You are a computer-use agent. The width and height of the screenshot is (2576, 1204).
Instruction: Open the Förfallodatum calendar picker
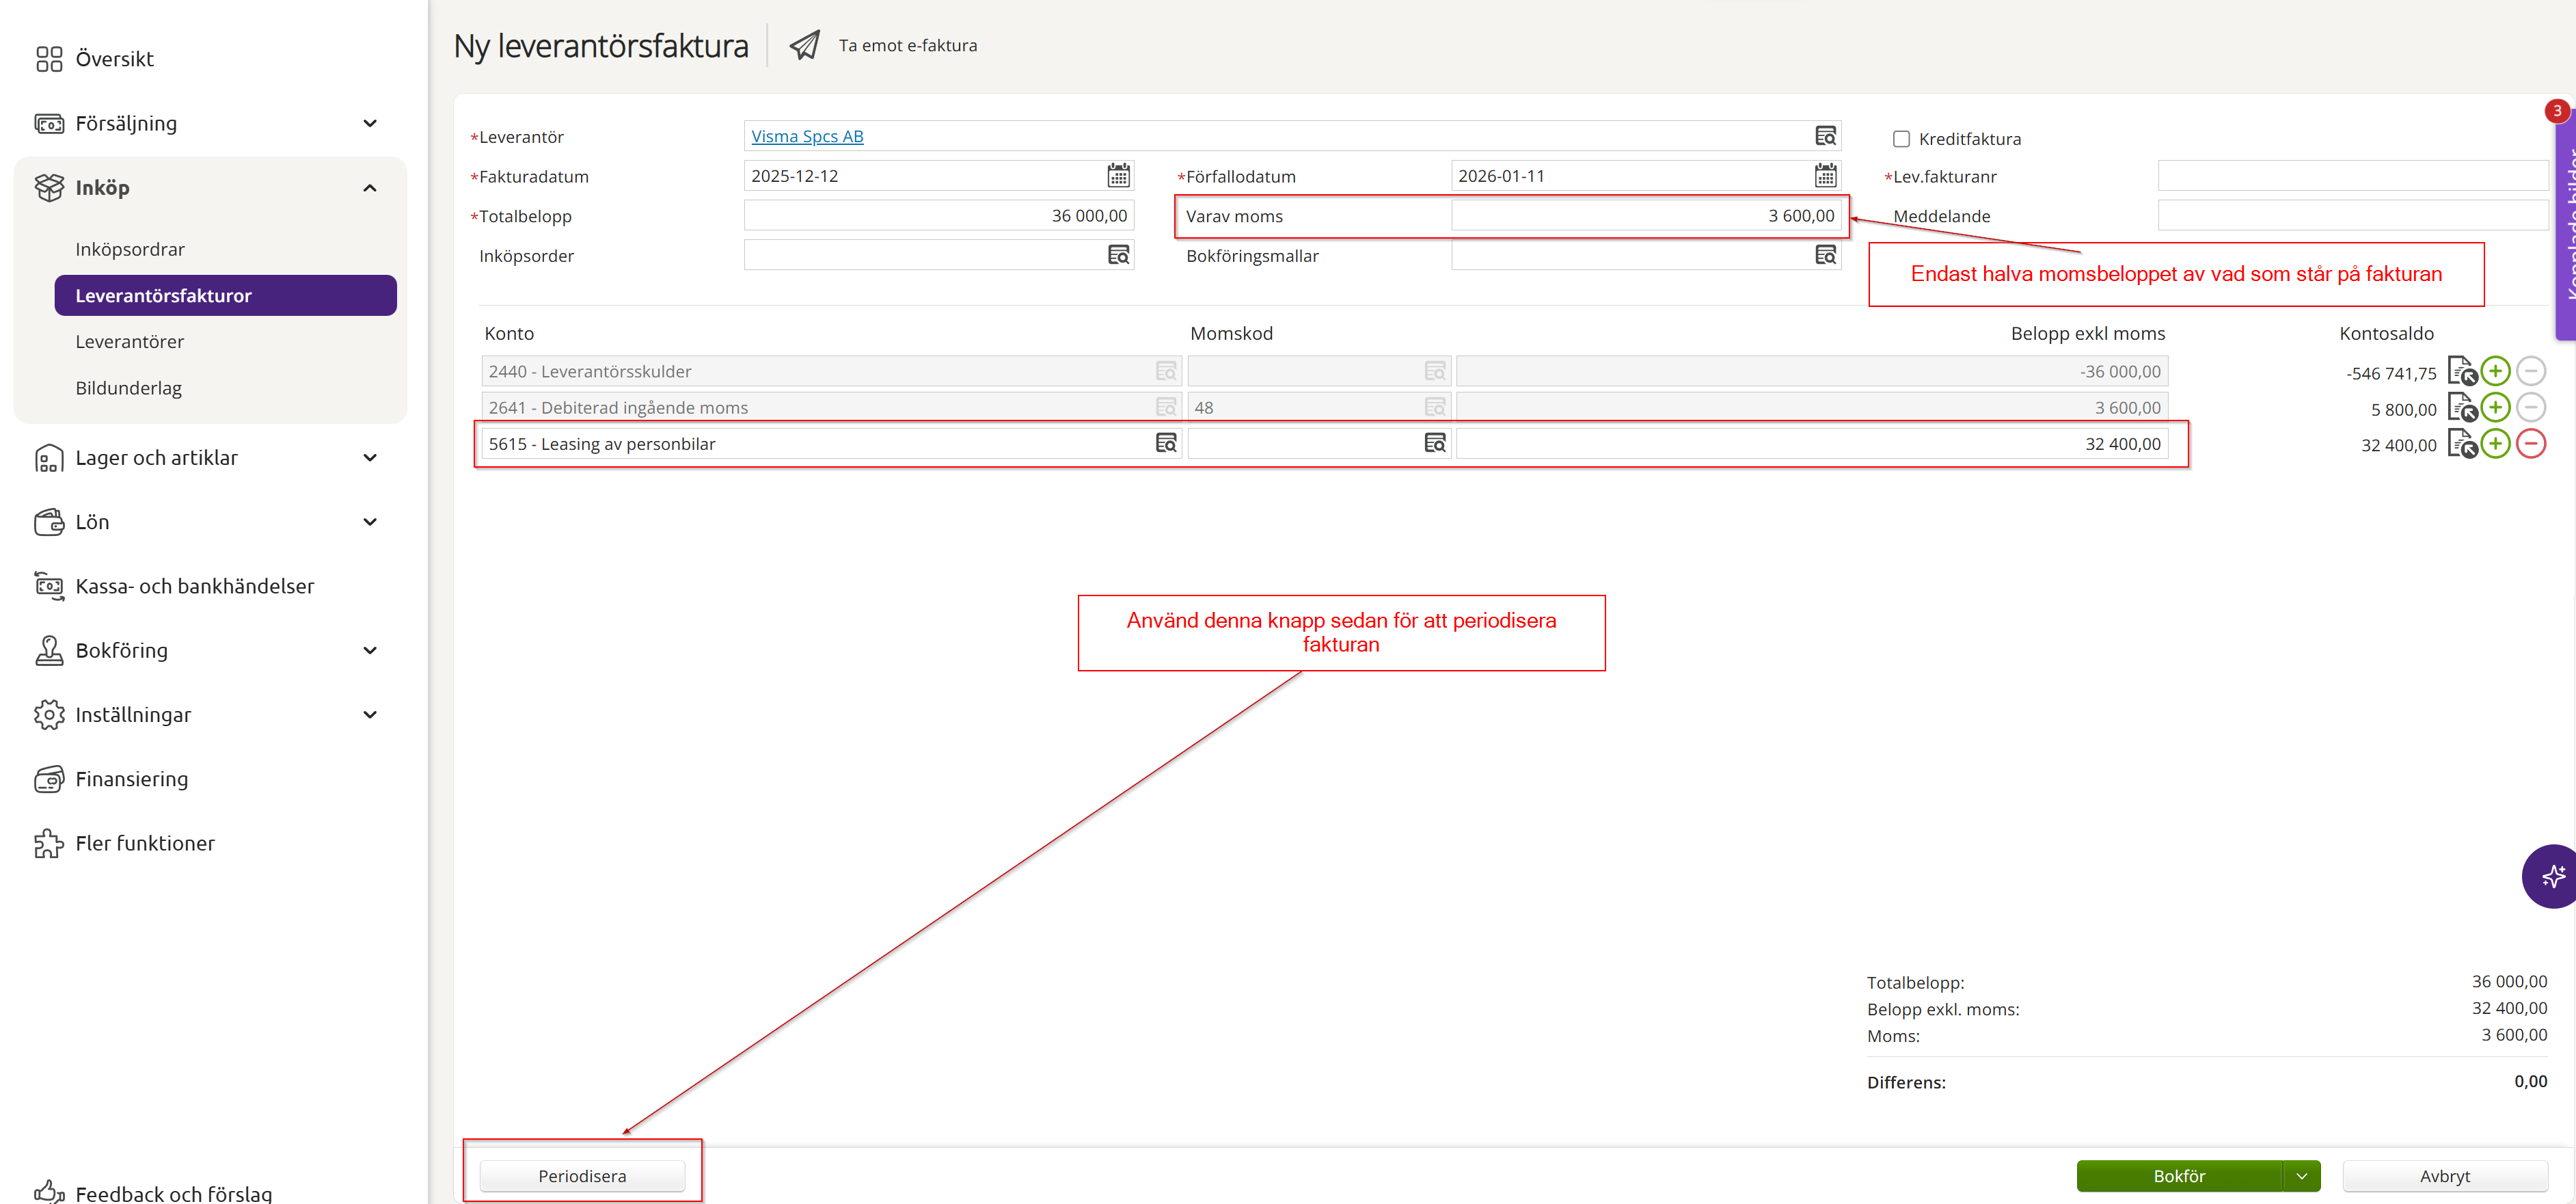point(1825,176)
